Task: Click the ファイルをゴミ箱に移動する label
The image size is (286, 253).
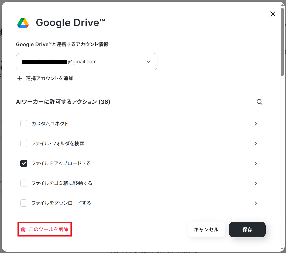Action: pos(62,183)
